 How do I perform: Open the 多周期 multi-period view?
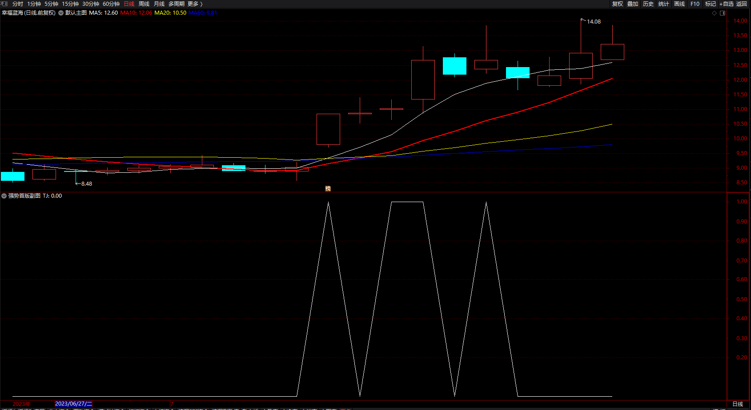[177, 4]
